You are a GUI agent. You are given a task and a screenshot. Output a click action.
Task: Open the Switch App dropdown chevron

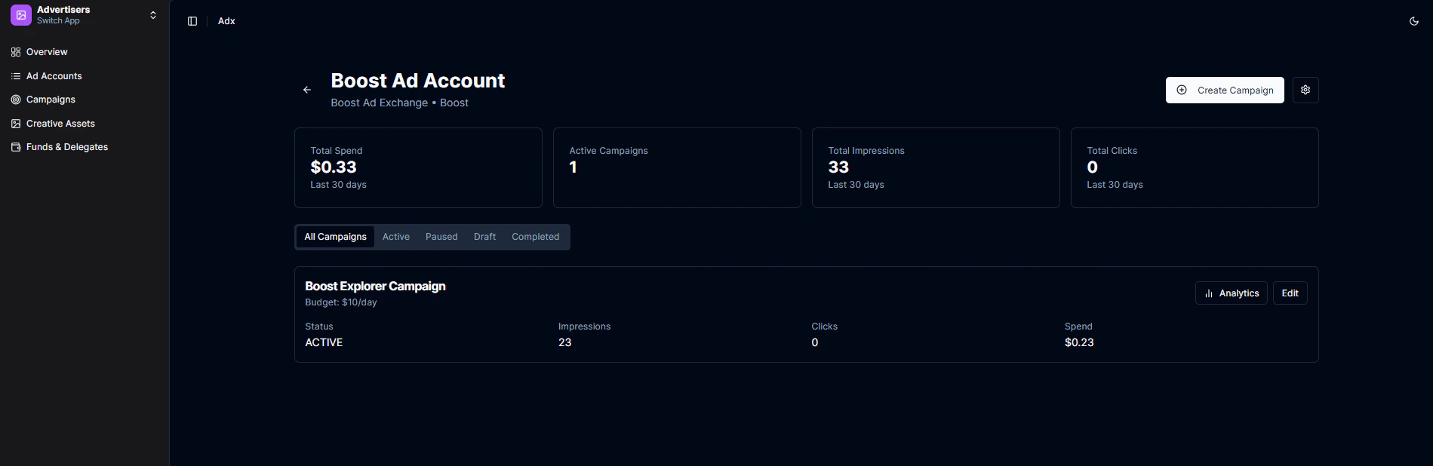[153, 15]
